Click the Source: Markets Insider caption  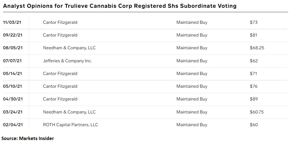tap(28, 138)
